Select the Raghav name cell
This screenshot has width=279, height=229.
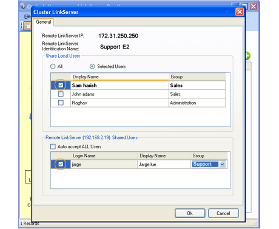coord(119,103)
